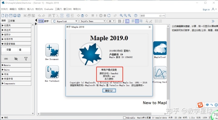
Task: Open the Evaluate menu
Action: pyautogui.click(x=49, y=9)
